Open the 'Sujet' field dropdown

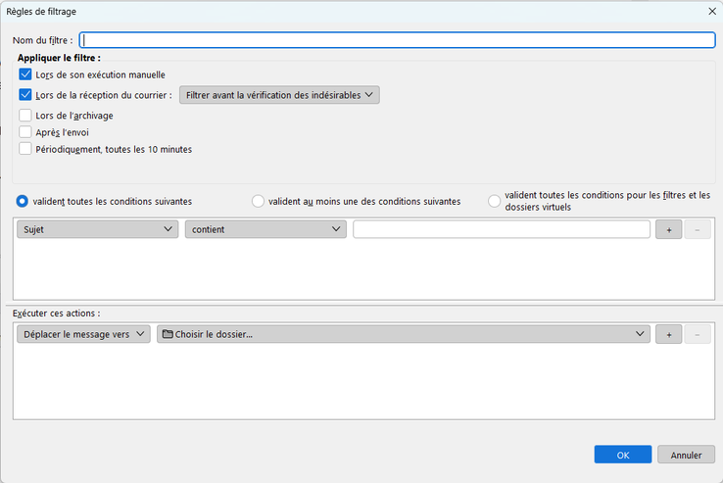coord(96,229)
